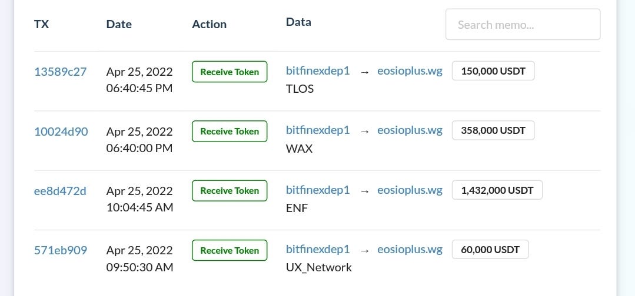635x296 pixels.
Task: Click the 150,000 USDT amount badge
Action: [x=493, y=70]
